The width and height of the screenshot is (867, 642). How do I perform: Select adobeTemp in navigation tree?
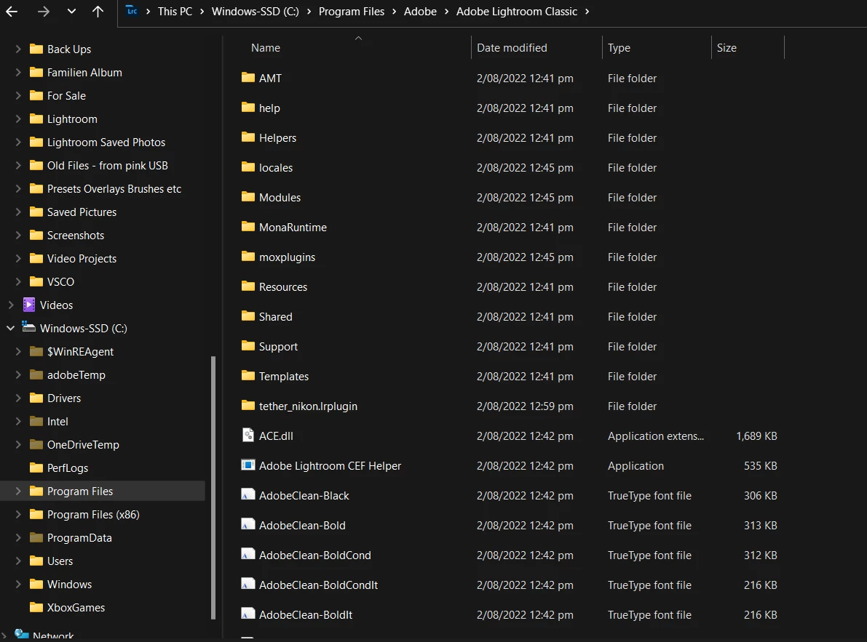coord(76,375)
